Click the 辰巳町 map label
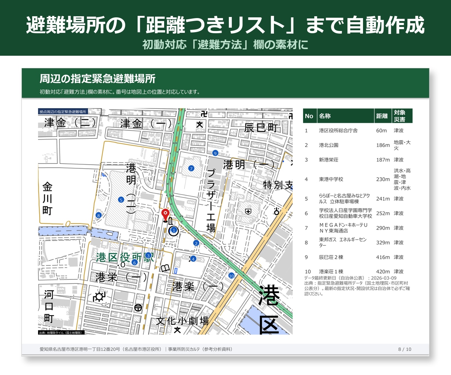This screenshot has height=375, width=451. point(261,128)
